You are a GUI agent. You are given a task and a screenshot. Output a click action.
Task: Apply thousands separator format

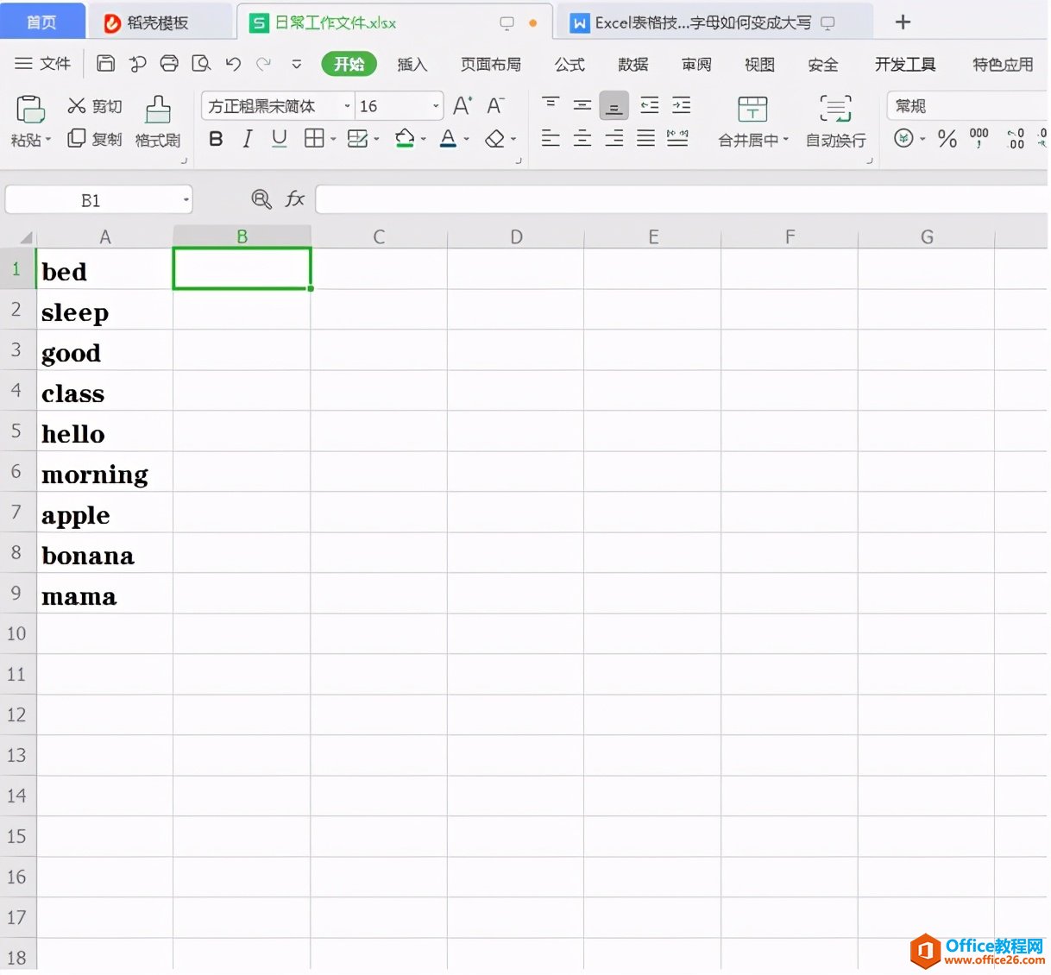tap(979, 138)
